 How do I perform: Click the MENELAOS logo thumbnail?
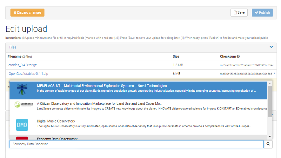point(22,89)
